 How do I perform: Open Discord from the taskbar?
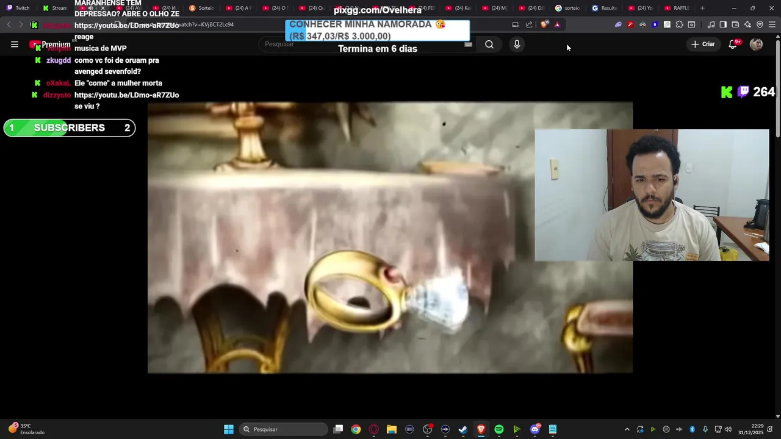point(535,429)
